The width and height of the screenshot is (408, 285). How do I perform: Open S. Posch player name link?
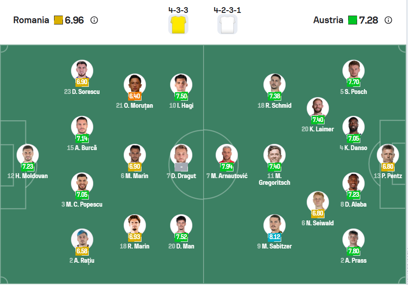click(x=356, y=92)
